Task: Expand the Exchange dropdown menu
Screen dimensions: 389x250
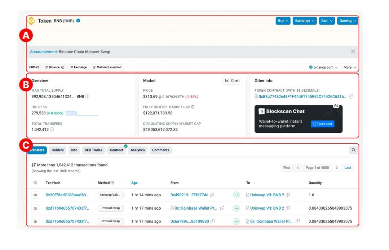Action: point(304,21)
